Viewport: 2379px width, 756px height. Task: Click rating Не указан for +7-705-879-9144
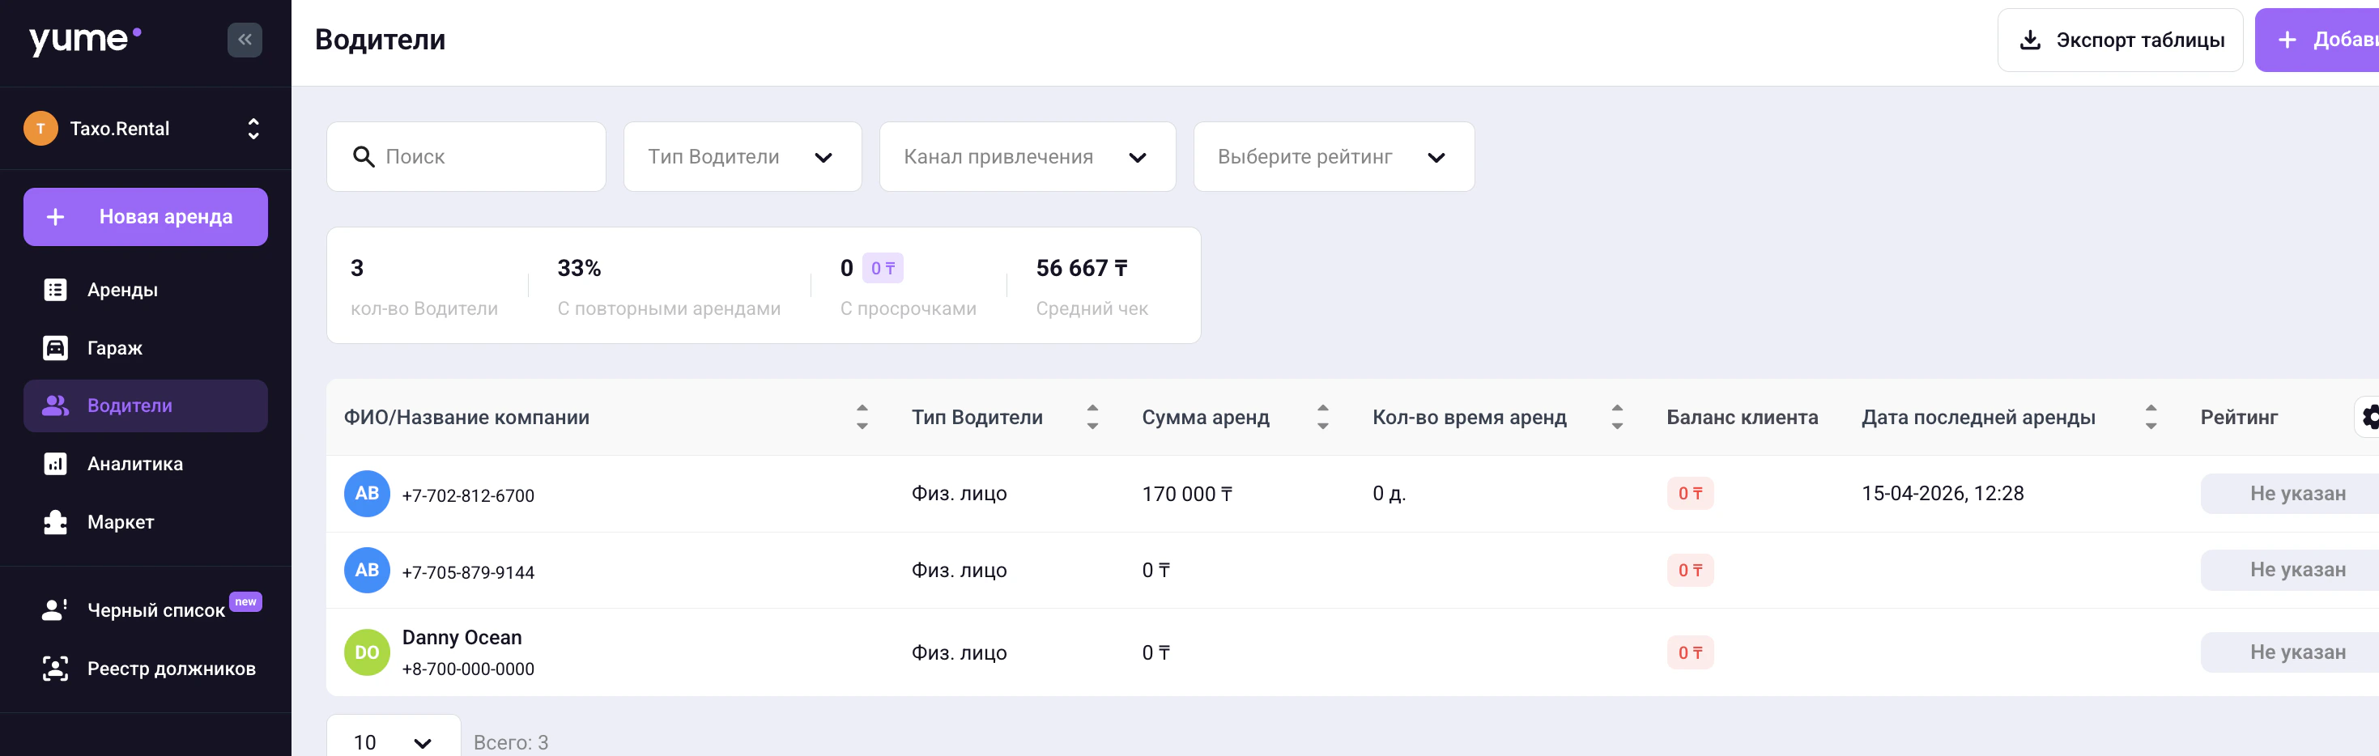(2291, 571)
